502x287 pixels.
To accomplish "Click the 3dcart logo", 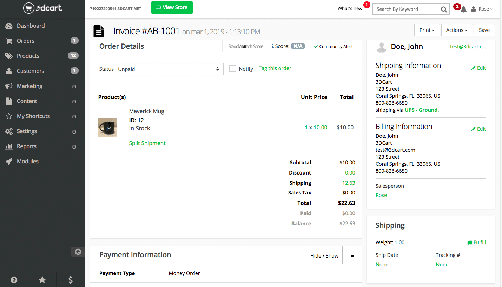I will click(x=42, y=8).
